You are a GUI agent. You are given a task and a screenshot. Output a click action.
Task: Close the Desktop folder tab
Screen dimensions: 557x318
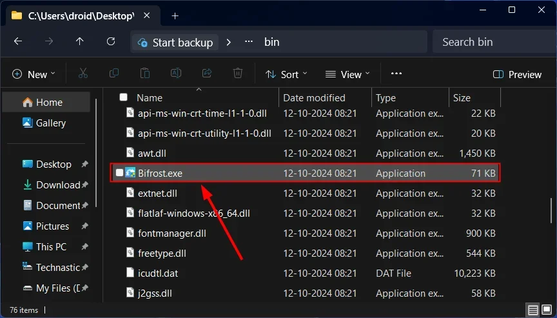point(147,15)
